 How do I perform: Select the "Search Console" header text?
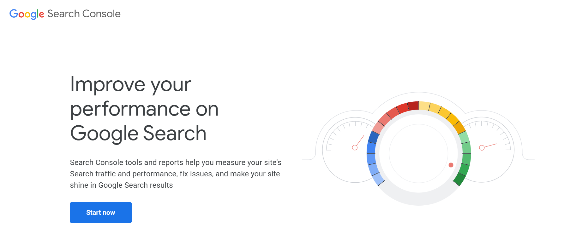84,14
